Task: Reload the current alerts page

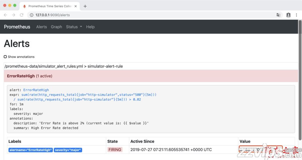Action: pyautogui.click(x=21, y=15)
